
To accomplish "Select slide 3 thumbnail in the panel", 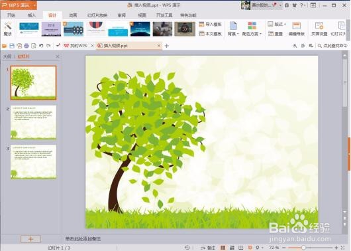I will click(x=33, y=161).
